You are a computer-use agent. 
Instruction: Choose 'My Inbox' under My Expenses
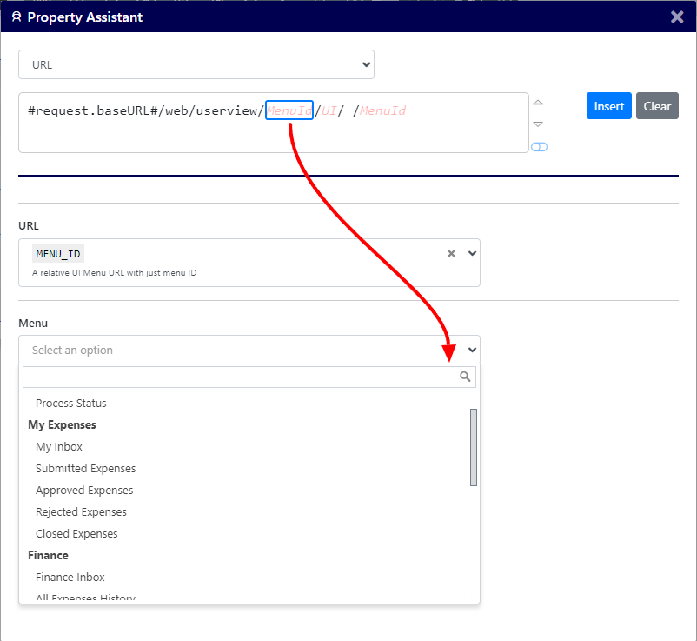pos(59,447)
